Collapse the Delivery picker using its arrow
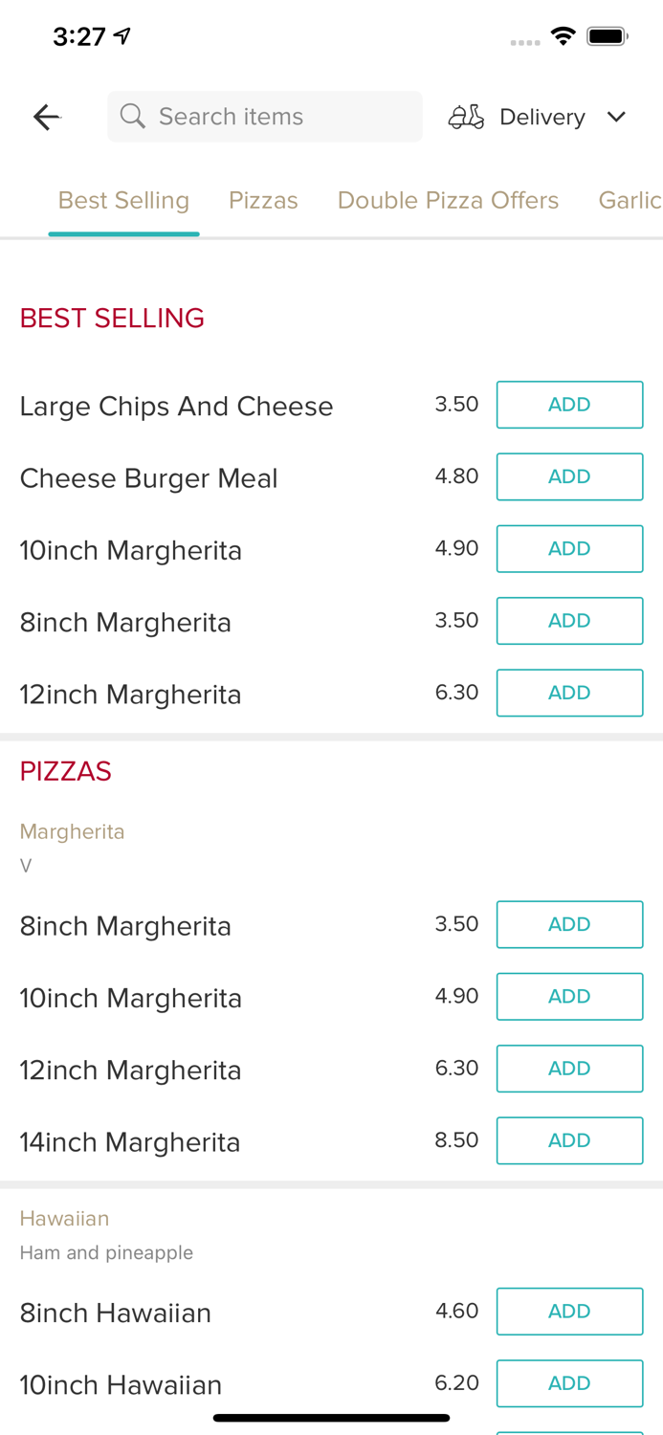 617,117
